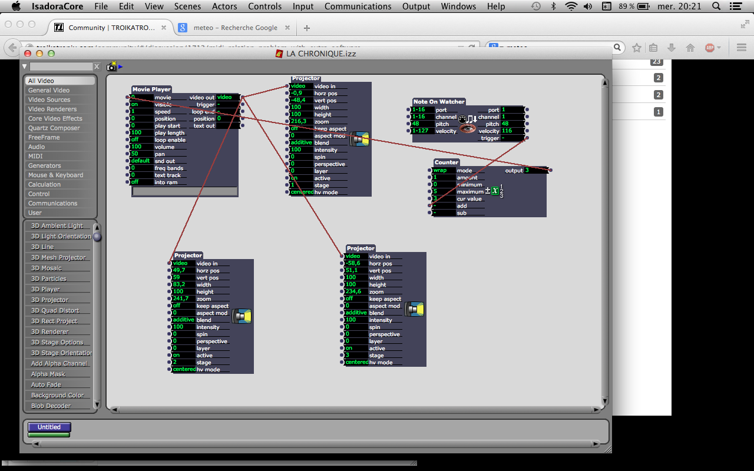Click the scene editor vertical scrollbar
This screenshot has height=471, width=754.
tap(605, 241)
